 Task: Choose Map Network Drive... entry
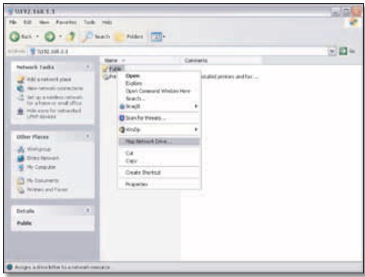coord(159,142)
